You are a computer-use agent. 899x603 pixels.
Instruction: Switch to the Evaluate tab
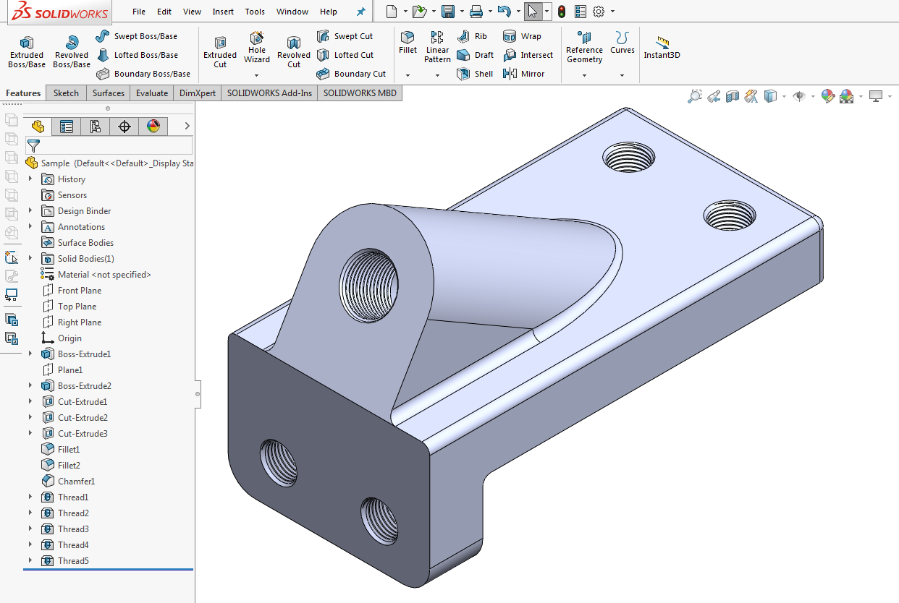(152, 93)
